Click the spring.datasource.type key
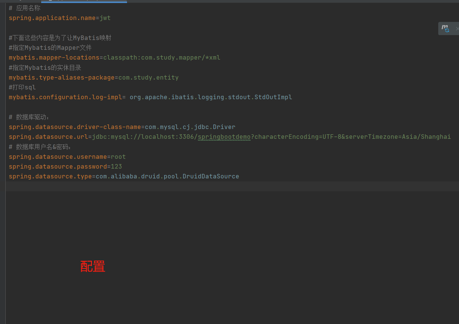 (50, 176)
